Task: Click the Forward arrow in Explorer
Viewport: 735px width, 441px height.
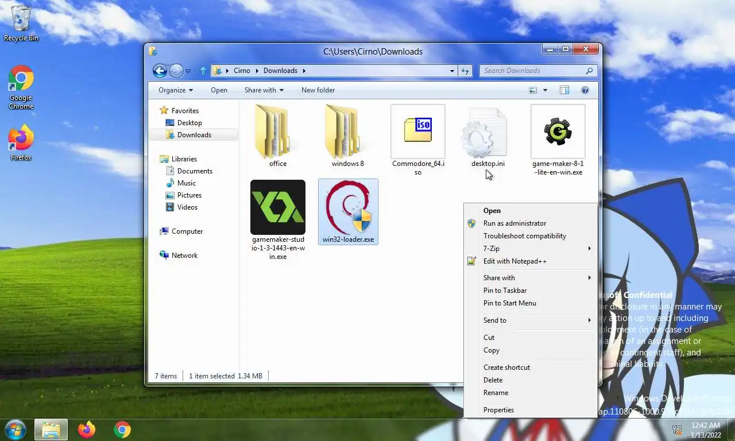Action: pos(176,71)
